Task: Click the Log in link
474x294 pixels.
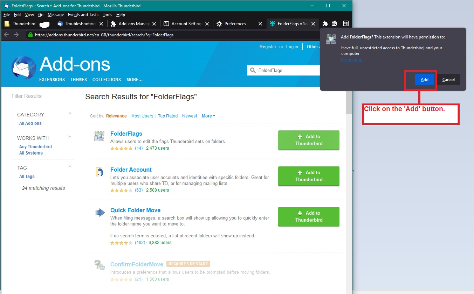Action: coord(292,47)
